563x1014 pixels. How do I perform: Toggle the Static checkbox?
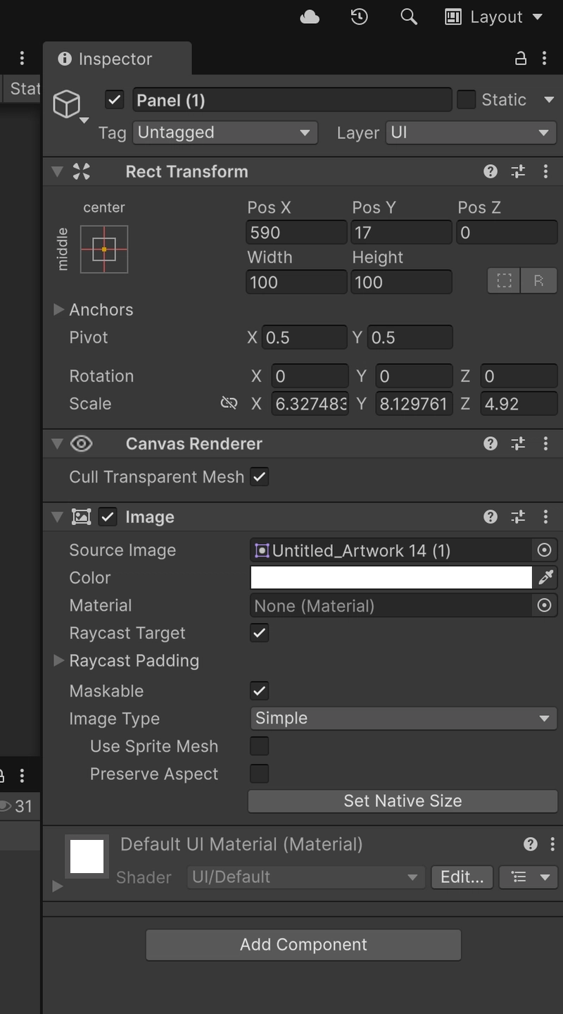pos(466,99)
